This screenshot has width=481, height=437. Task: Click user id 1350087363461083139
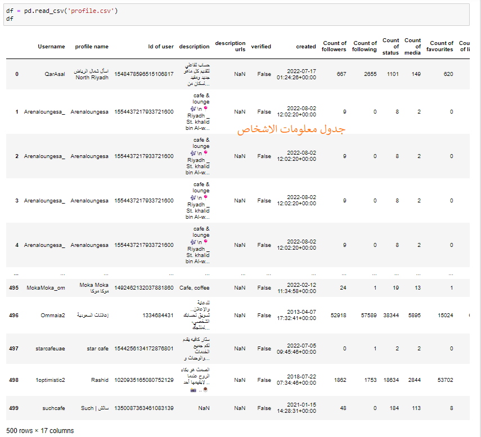pos(144,408)
